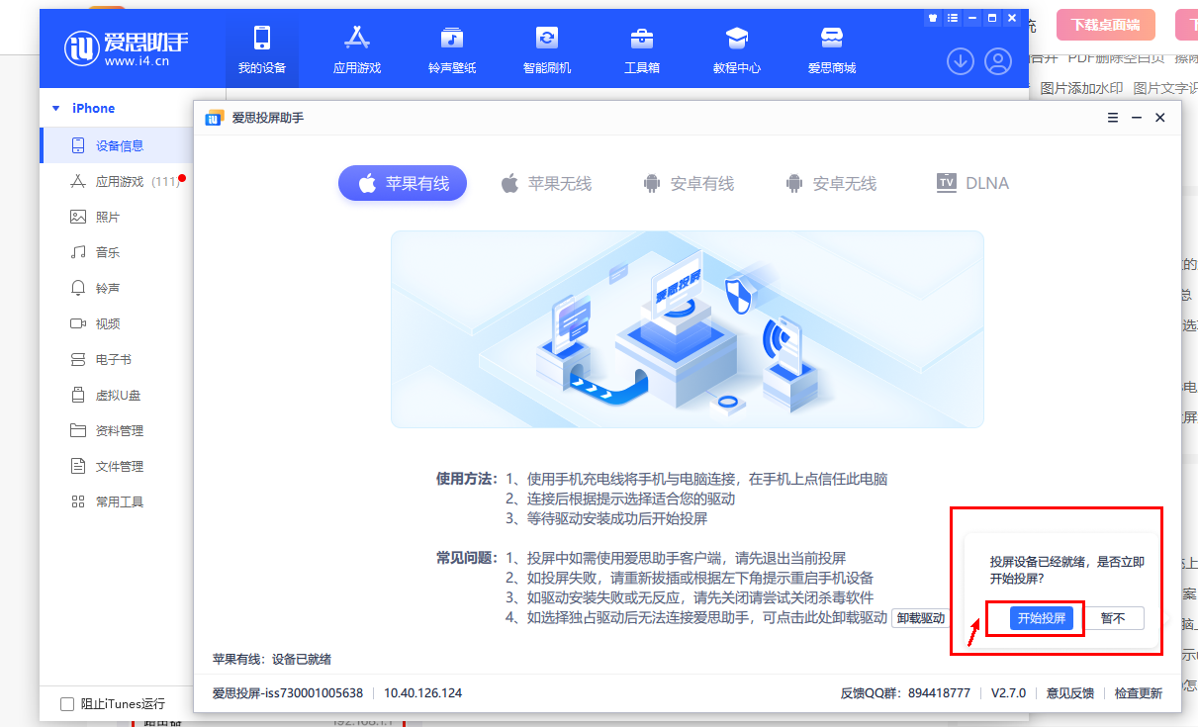Click 暂不 to dismiss the prompt
This screenshot has width=1198, height=727.
tap(1113, 618)
